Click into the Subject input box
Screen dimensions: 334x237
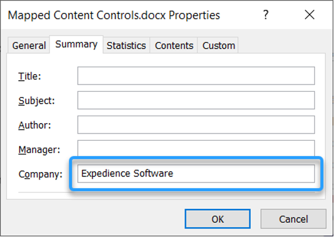(x=196, y=100)
